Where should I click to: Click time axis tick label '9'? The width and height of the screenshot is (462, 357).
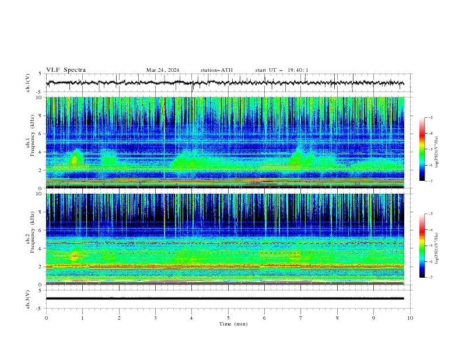pos(373,318)
